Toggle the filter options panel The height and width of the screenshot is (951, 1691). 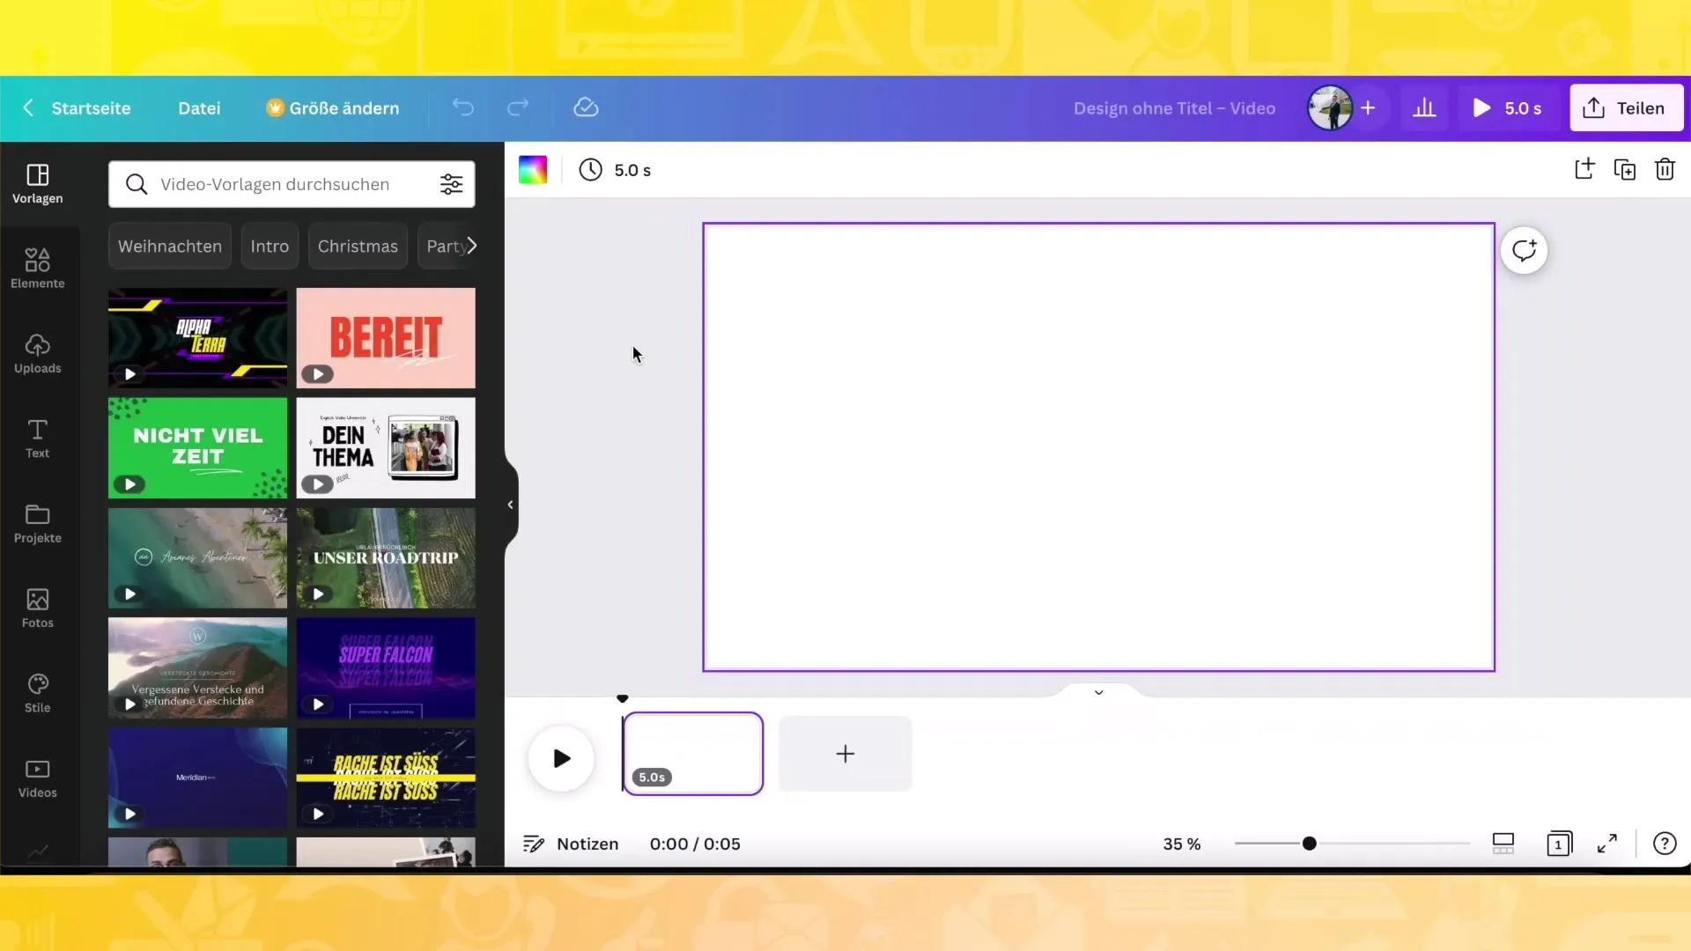click(x=452, y=185)
